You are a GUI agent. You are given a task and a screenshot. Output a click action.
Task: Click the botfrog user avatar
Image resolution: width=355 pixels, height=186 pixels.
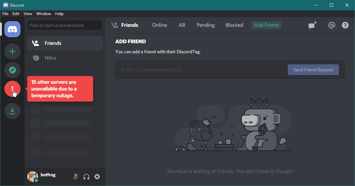(x=33, y=177)
